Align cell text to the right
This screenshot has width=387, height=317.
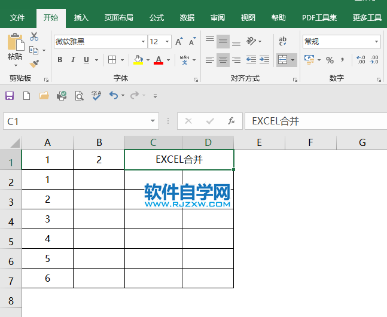click(236, 60)
